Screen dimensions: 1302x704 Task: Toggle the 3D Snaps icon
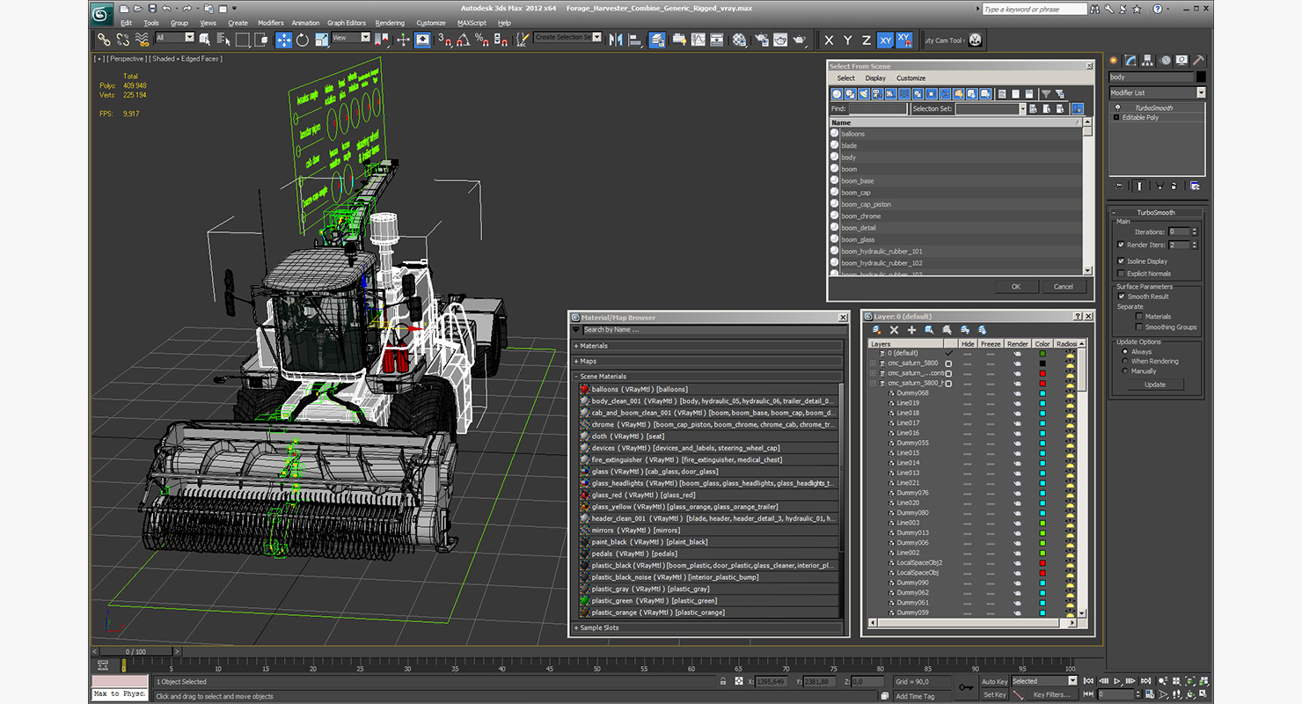[445, 40]
